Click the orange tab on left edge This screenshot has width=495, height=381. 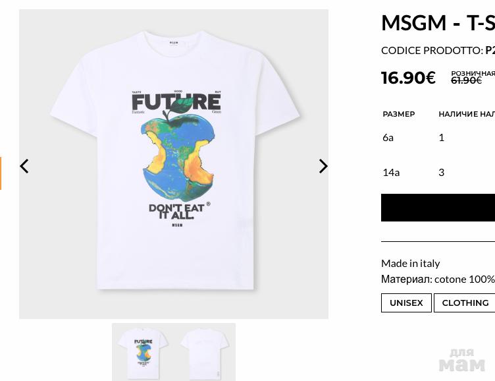pyautogui.click(x=1, y=173)
